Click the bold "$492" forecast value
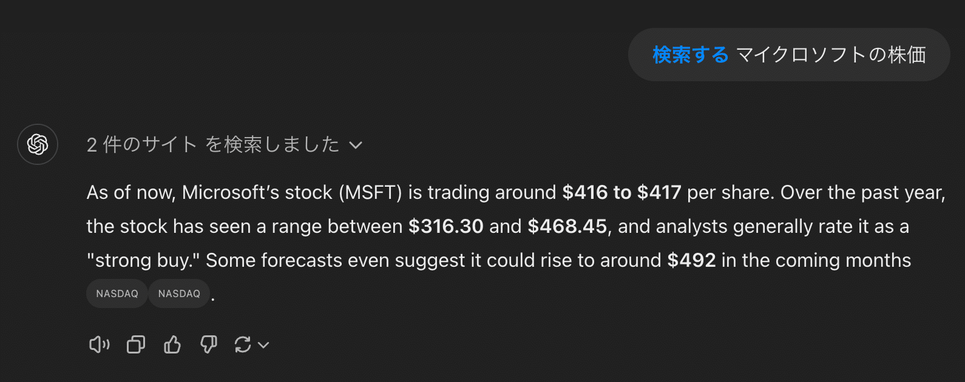This screenshot has width=965, height=382. click(x=691, y=260)
